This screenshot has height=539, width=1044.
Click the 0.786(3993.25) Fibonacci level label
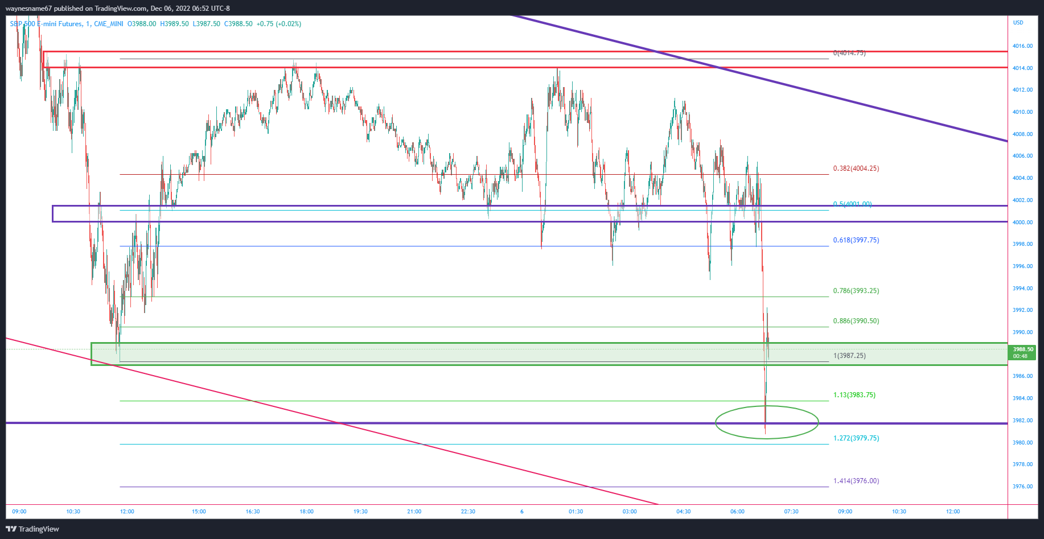pos(856,291)
